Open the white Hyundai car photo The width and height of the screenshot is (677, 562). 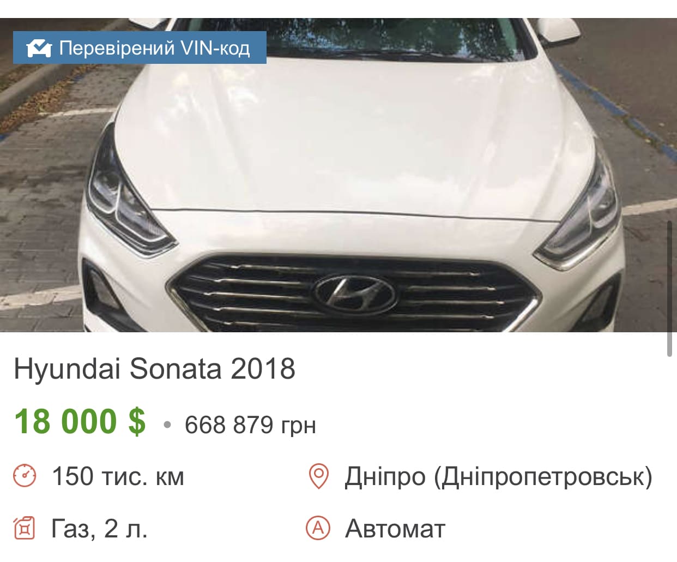coord(338,175)
